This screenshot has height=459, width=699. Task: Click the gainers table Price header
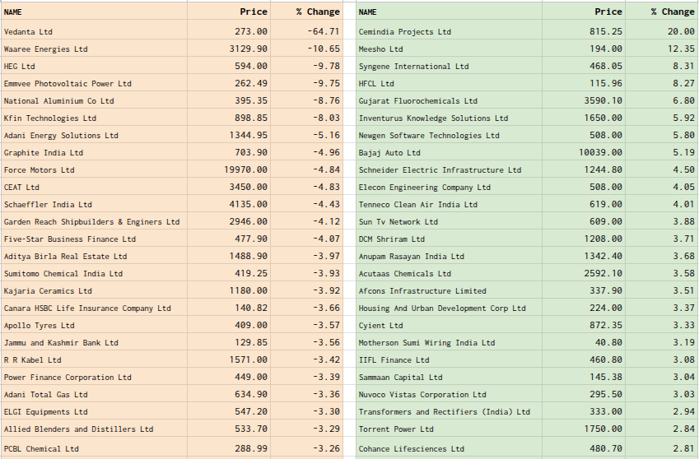[584, 12]
